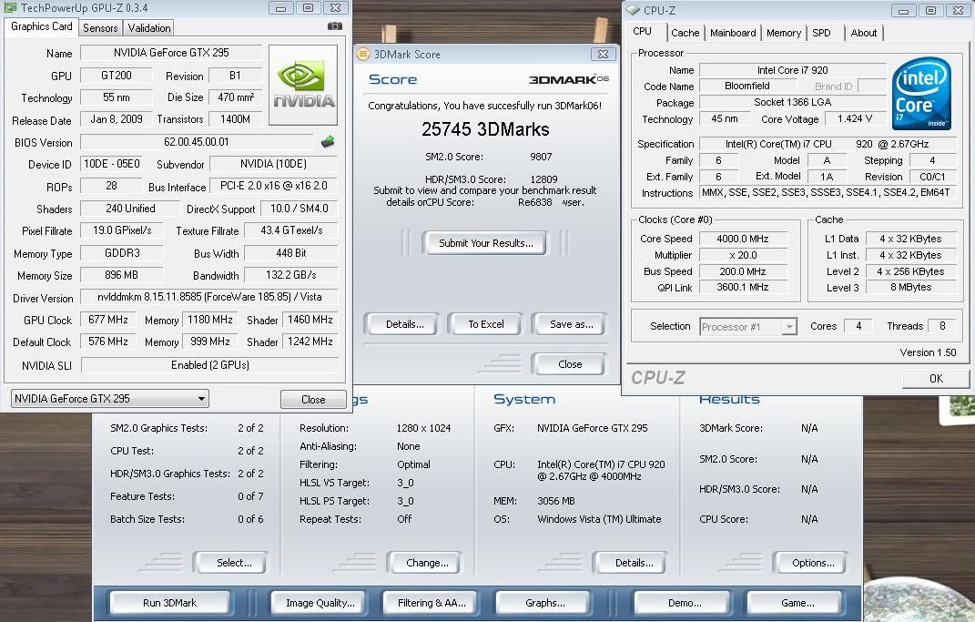Click the OS text Windows Vista Ultimate
The height and width of the screenshot is (622, 975).
click(599, 519)
